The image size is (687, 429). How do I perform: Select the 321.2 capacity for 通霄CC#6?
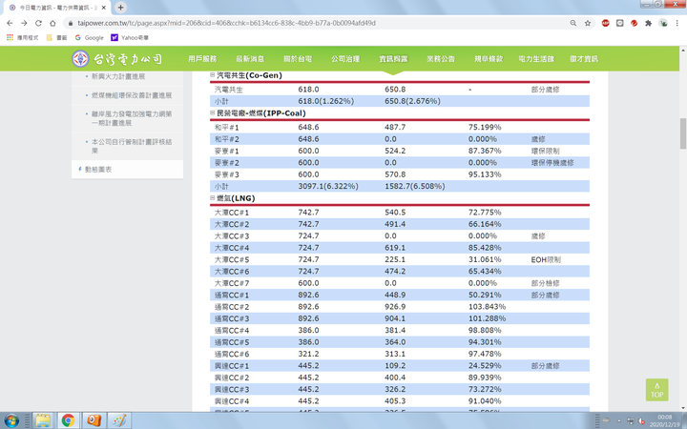308,354
